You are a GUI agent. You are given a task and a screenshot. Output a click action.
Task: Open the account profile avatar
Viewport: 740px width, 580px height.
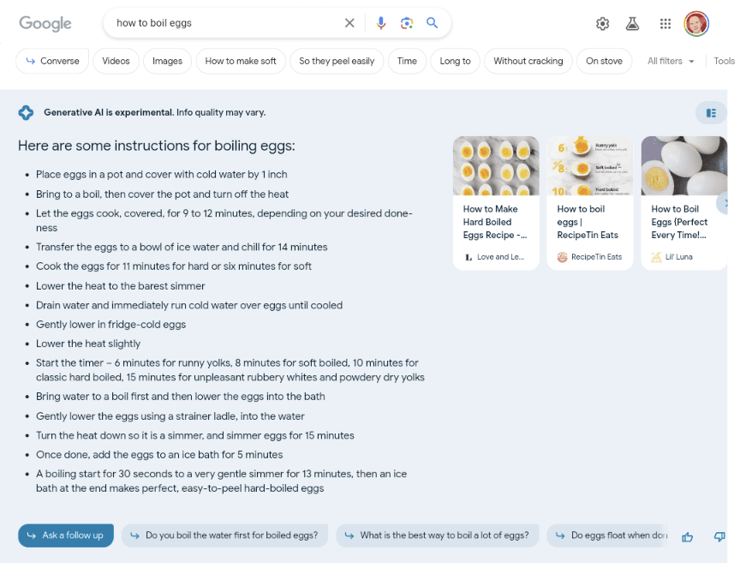[x=696, y=24]
